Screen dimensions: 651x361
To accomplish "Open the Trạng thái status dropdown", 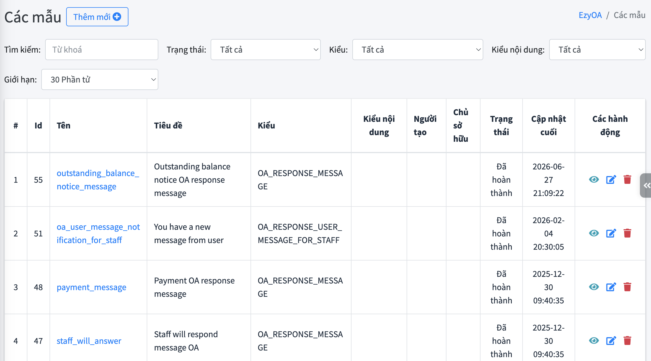I will 266,50.
